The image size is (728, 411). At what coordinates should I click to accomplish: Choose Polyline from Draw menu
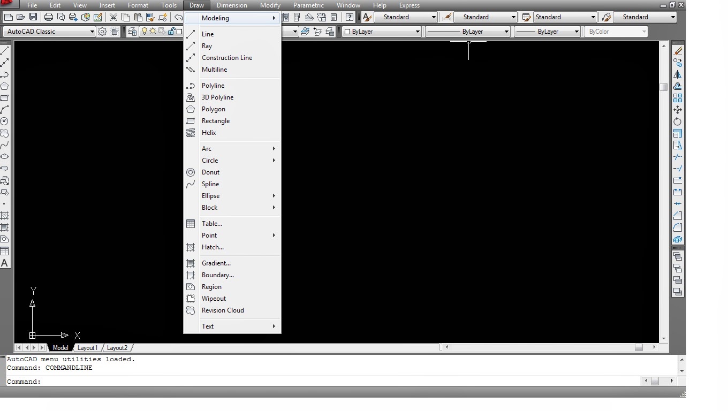click(x=232, y=86)
